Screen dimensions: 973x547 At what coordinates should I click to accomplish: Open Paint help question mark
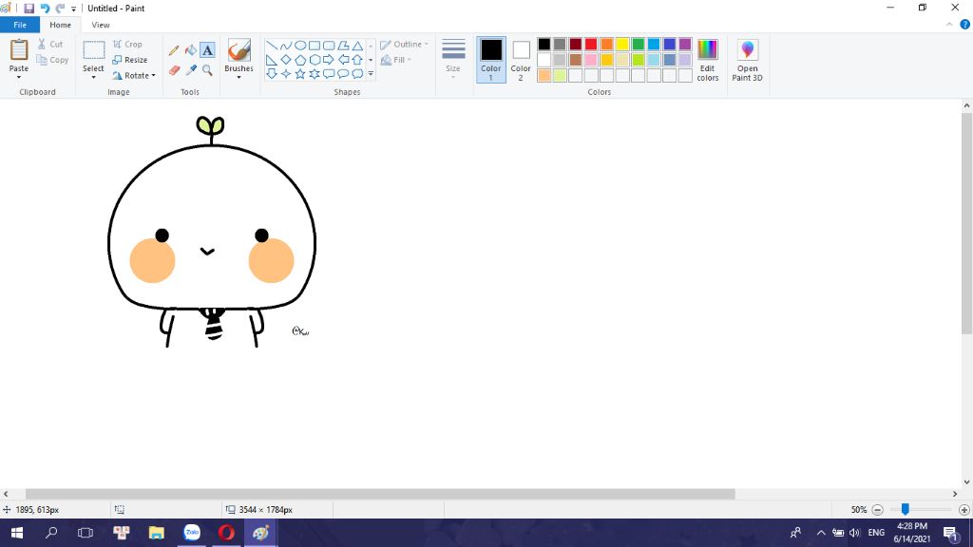click(965, 25)
